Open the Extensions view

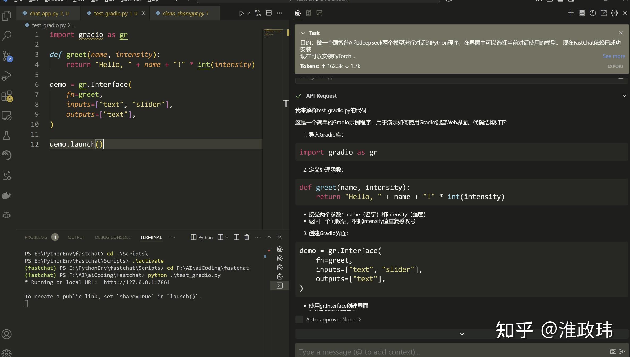(x=7, y=96)
